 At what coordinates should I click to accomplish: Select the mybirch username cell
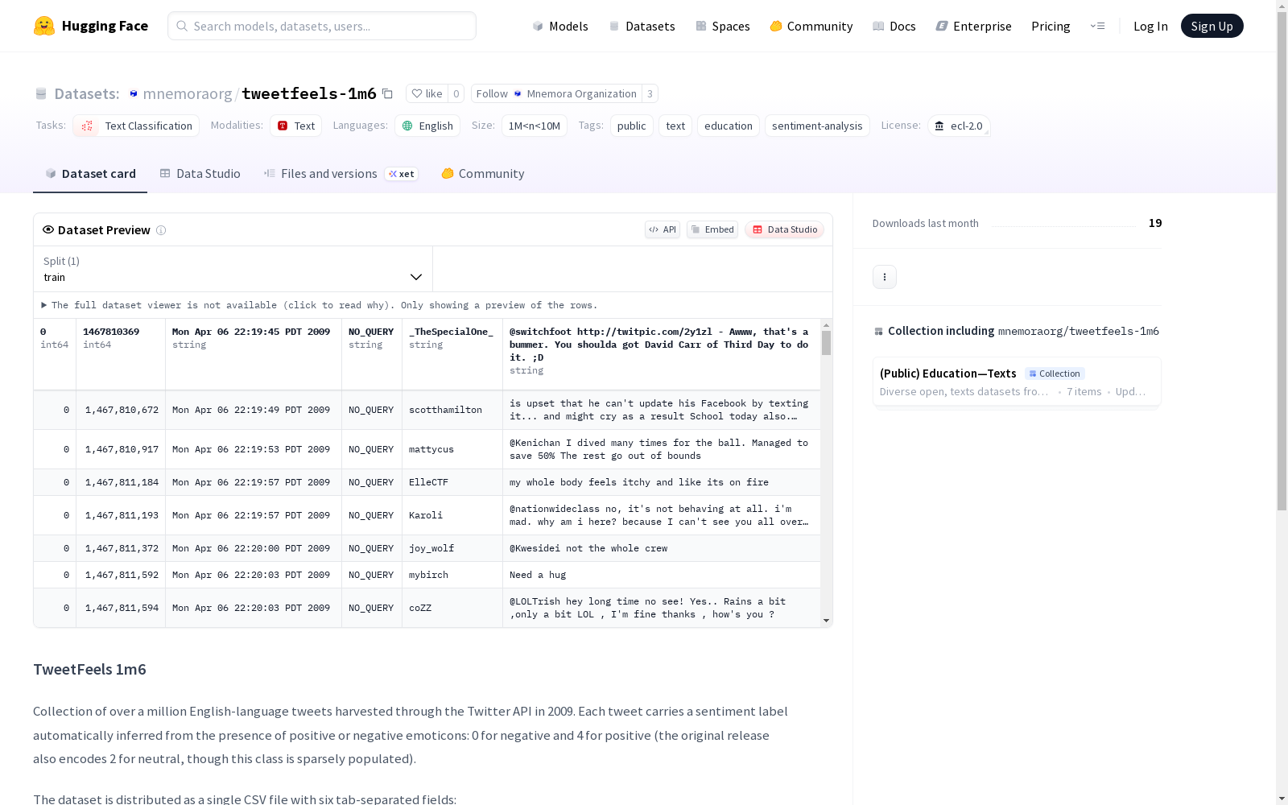[452, 575]
